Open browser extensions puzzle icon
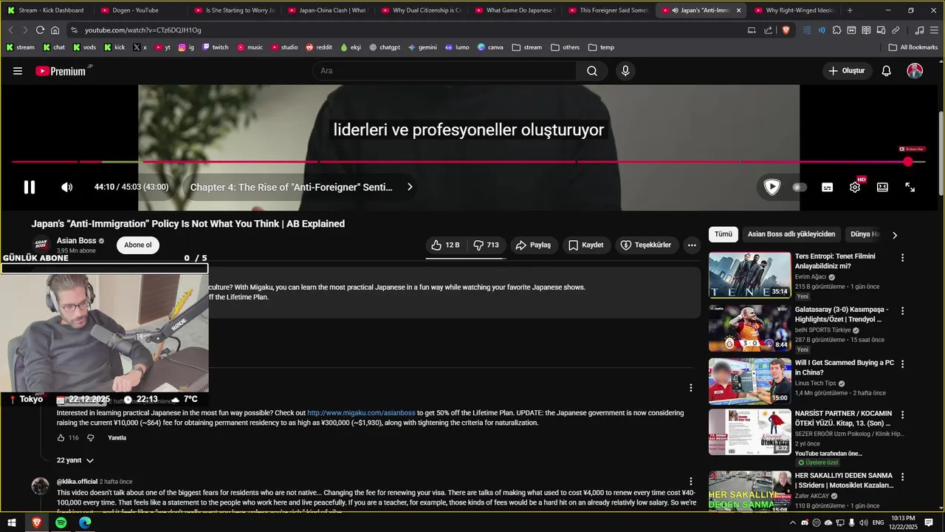This screenshot has height=532, width=945. (836, 30)
